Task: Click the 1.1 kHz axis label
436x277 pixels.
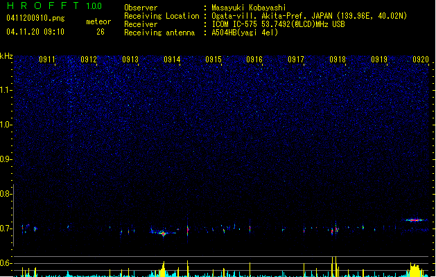Action: [6, 90]
